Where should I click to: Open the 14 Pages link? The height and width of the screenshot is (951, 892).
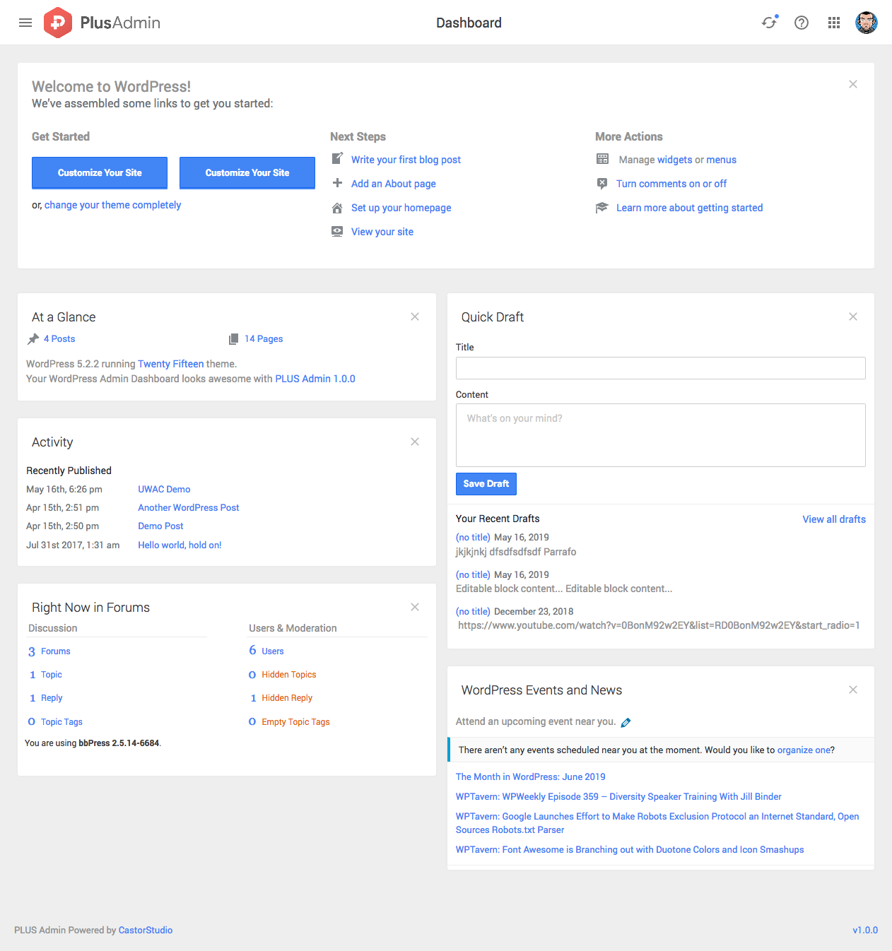pos(264,339)
